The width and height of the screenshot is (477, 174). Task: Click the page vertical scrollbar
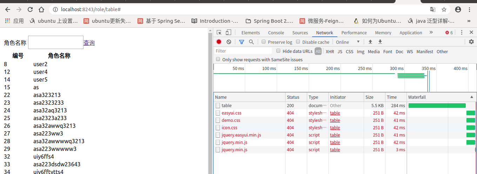pyautogui.click(x=210, y=102)
